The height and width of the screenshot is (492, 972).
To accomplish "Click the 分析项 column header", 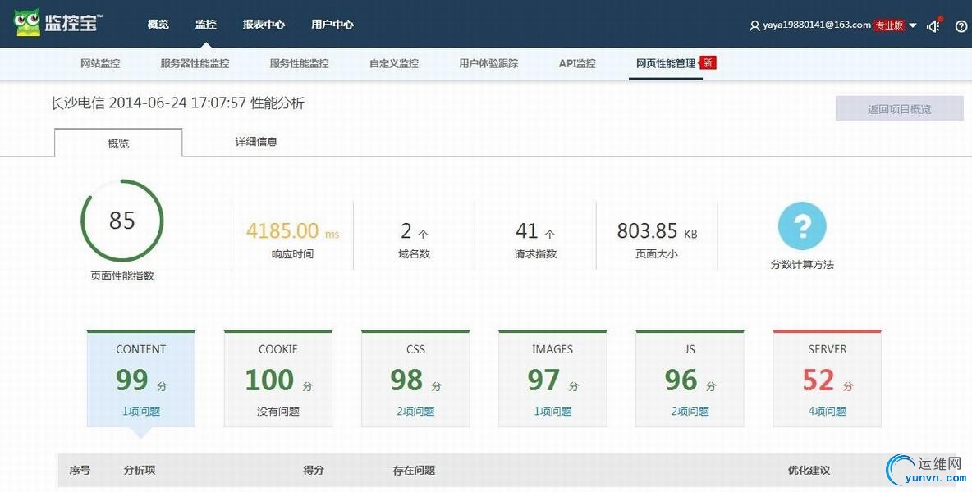I will click(x=140, y=471).
